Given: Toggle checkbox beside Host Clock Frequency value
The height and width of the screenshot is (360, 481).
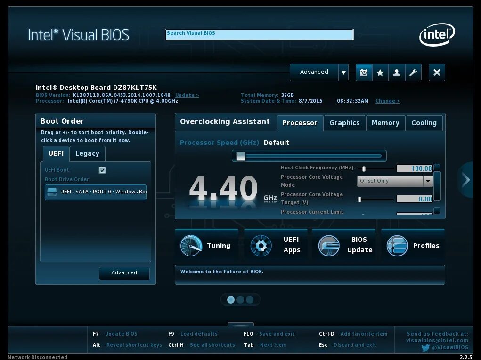Looking at the screenshot, I should 437,167.
